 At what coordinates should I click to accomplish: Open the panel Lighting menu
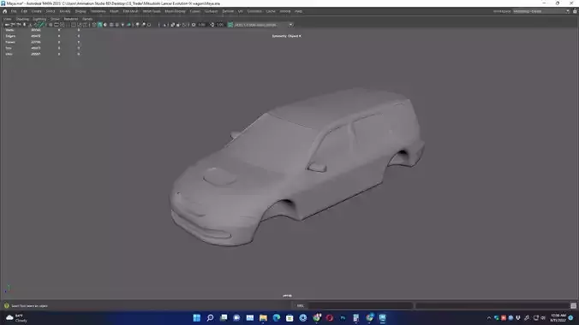pos(39,19)
